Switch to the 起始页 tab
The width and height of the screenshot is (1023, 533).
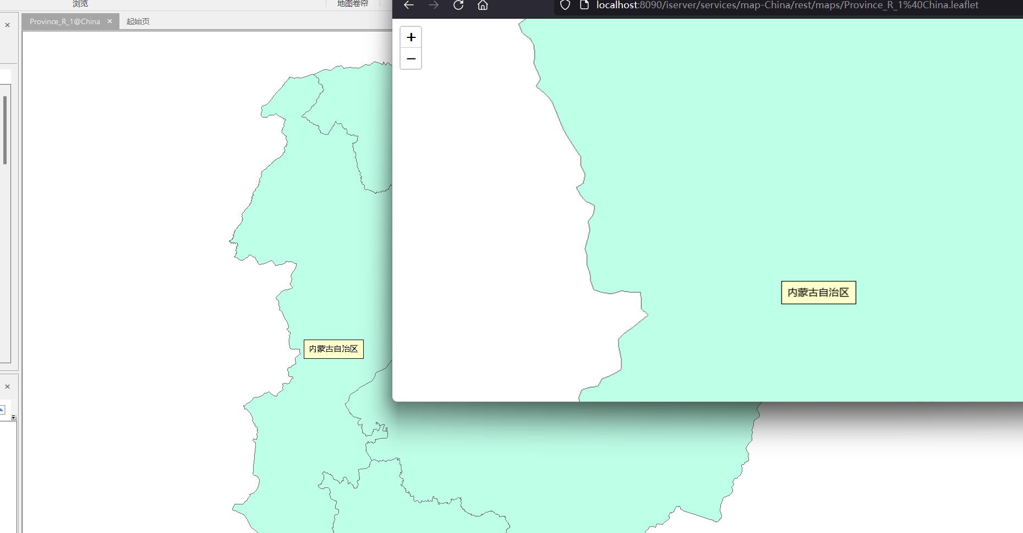[x=138, y=21]
